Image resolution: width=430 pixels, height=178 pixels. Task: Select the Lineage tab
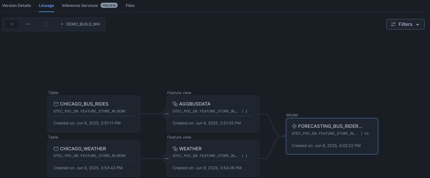point(46,5)
